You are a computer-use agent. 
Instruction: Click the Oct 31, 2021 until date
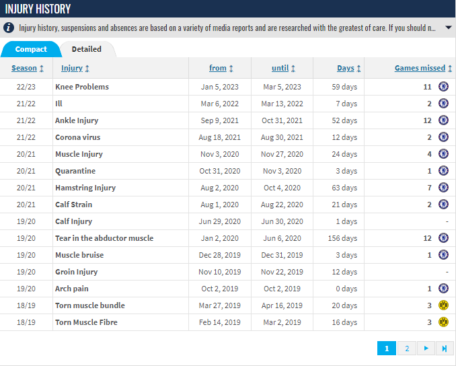click(282, 120)
